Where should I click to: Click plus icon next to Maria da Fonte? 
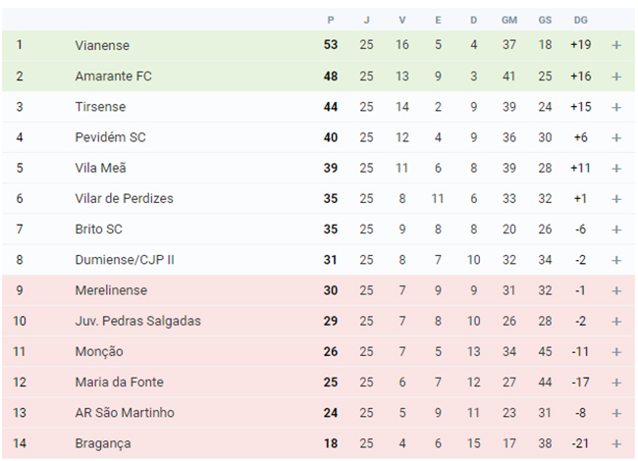tap(616, 383)
